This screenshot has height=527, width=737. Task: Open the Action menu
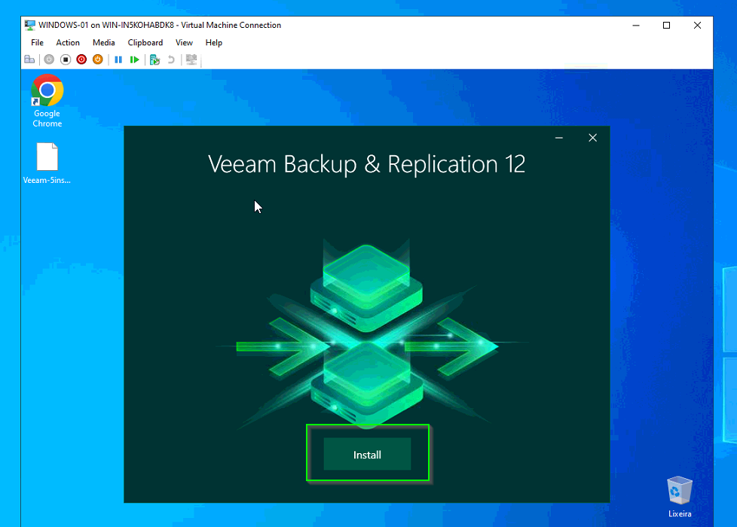(68, 43)
